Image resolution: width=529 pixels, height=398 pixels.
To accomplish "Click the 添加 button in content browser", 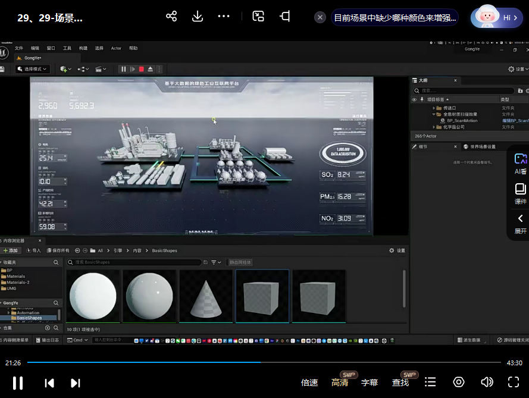I will [x=11, y=250].
